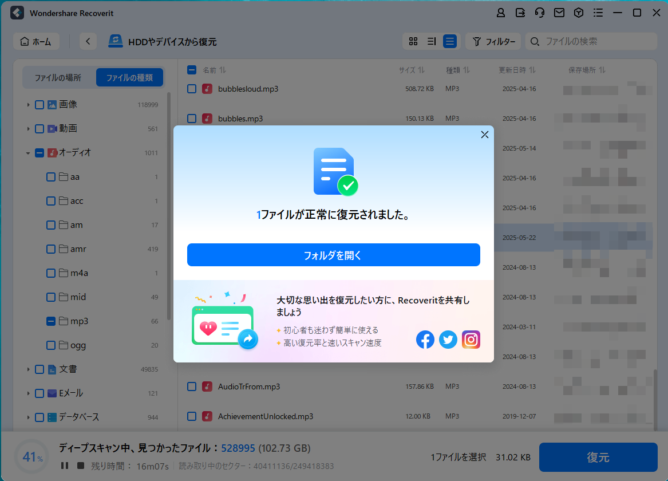Viewport: 668px width, 481px height.
Task: Sort files by サイズ column
Action: [x=412, y=70]
